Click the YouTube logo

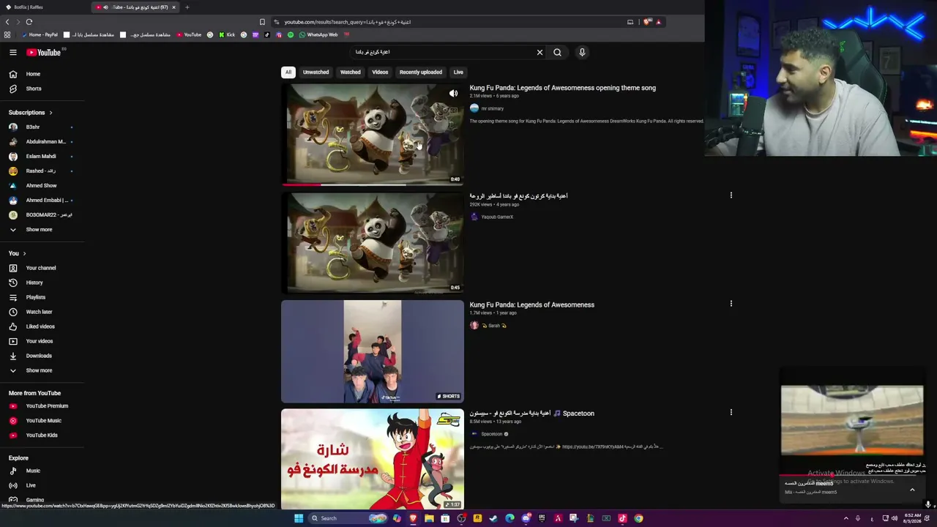tap(44, 53)
